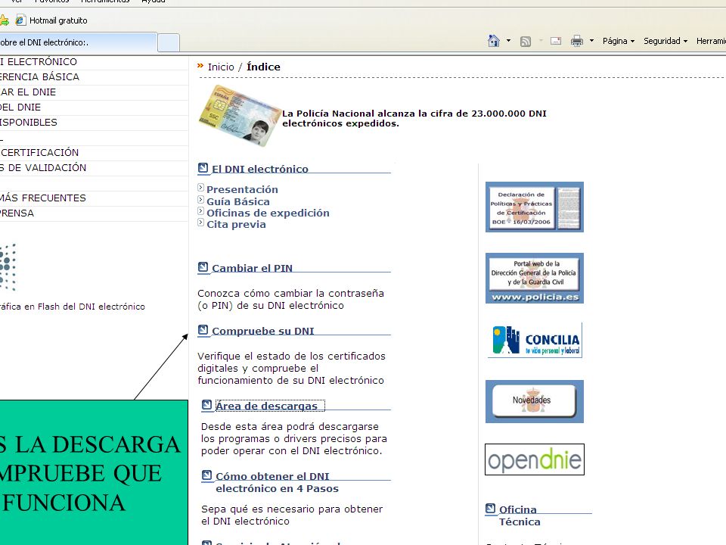726x545 pixels.
Task: Click the Read mail icon in toolbar
Action: pyautogui.click(x=556, y=41)
